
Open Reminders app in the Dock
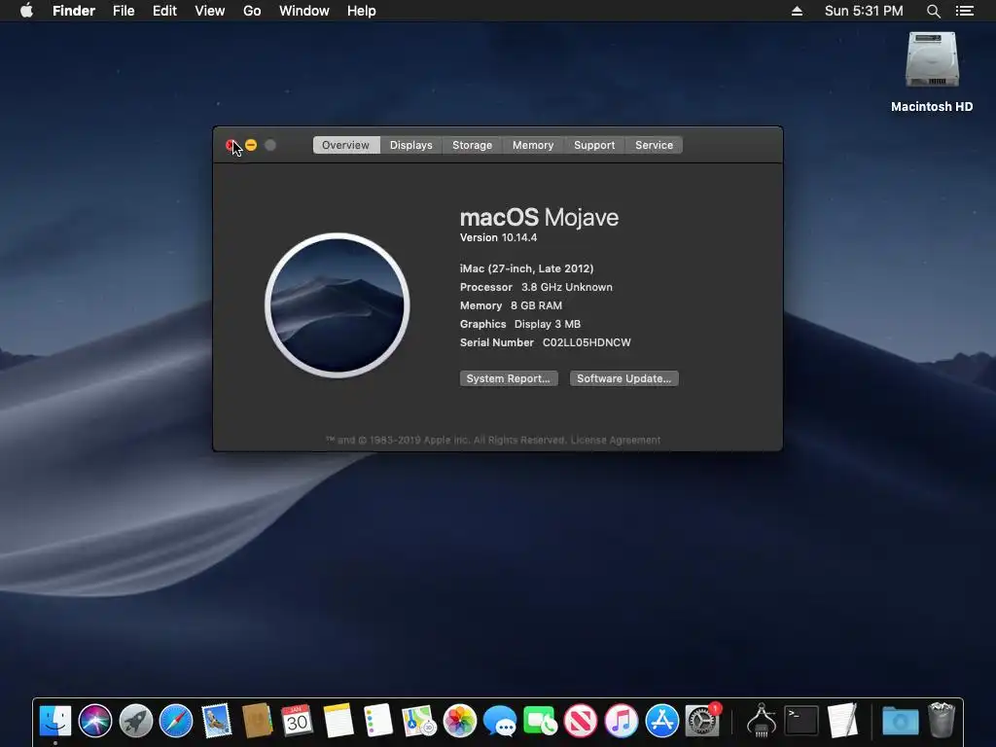(378, 721)
